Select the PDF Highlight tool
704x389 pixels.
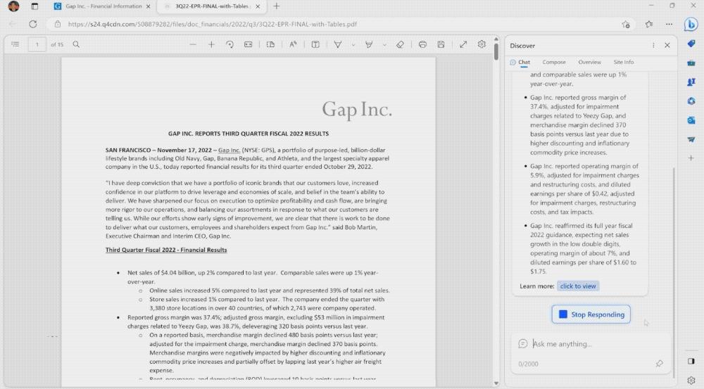click(369, 44)
